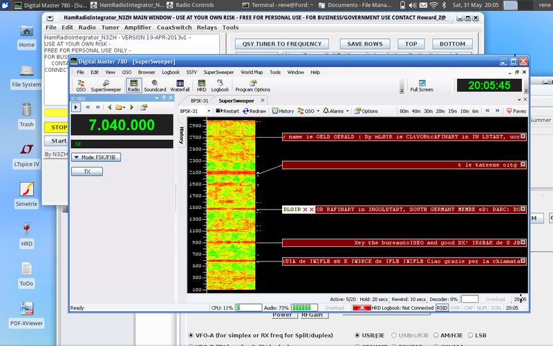Open CoaxSwitch menu in HamRadioIntegrator
The image size is (553, 346).
(174, 28)
